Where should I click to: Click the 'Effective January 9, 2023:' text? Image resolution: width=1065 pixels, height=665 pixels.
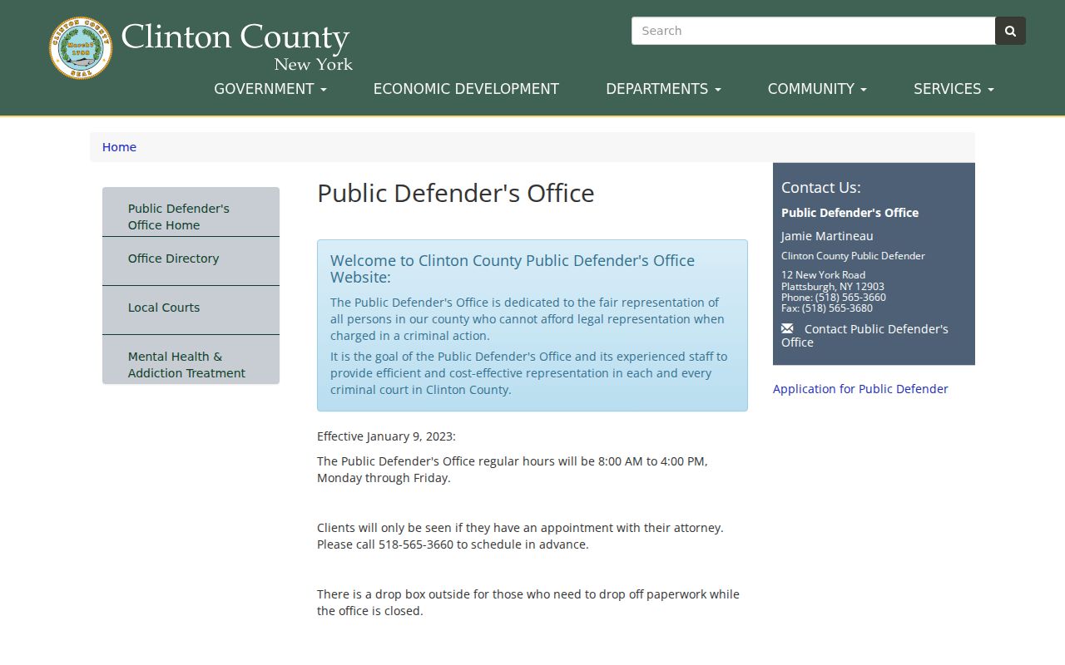click(386, 436)
